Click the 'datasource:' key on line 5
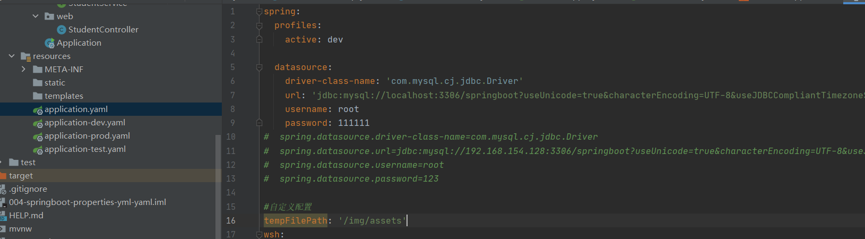The image size is (865, 239). (x=303, y=67)
